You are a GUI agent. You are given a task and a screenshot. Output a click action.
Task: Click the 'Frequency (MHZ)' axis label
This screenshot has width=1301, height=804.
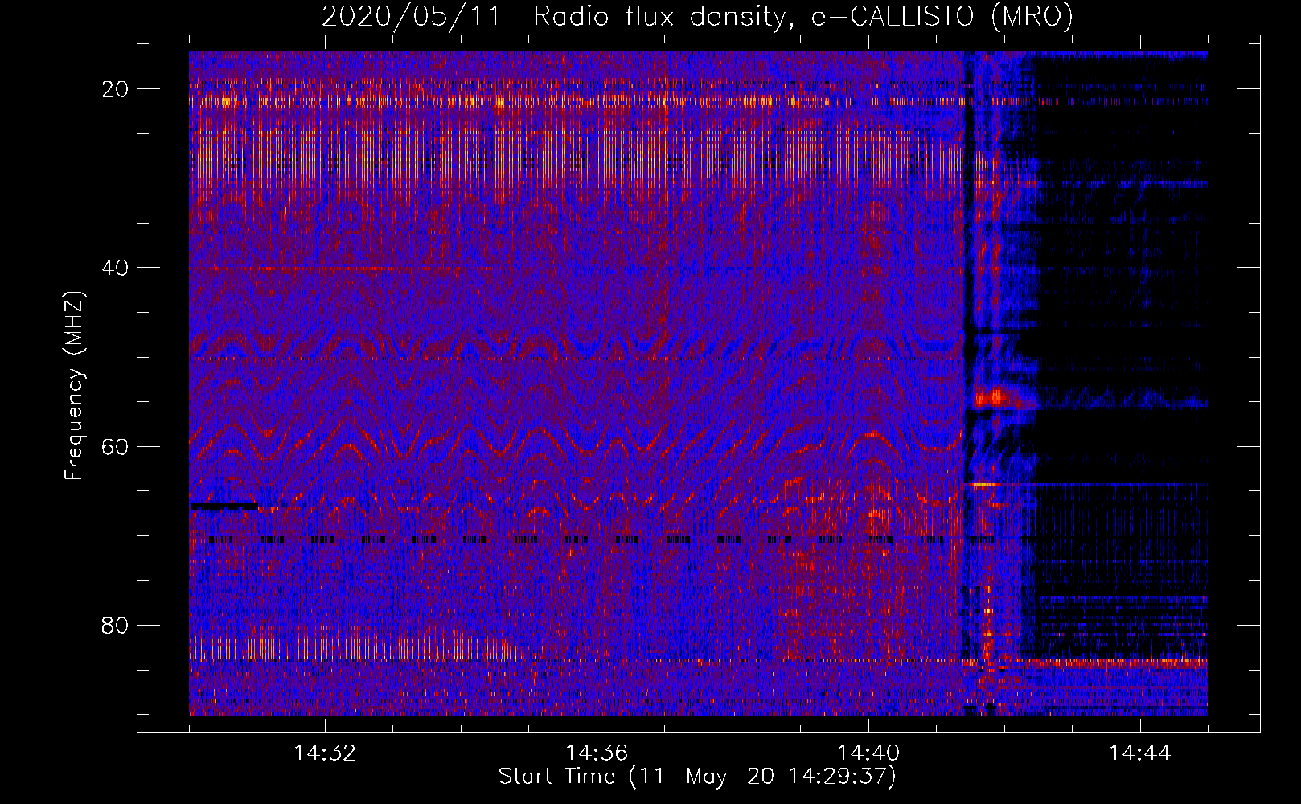pos(74,386)
